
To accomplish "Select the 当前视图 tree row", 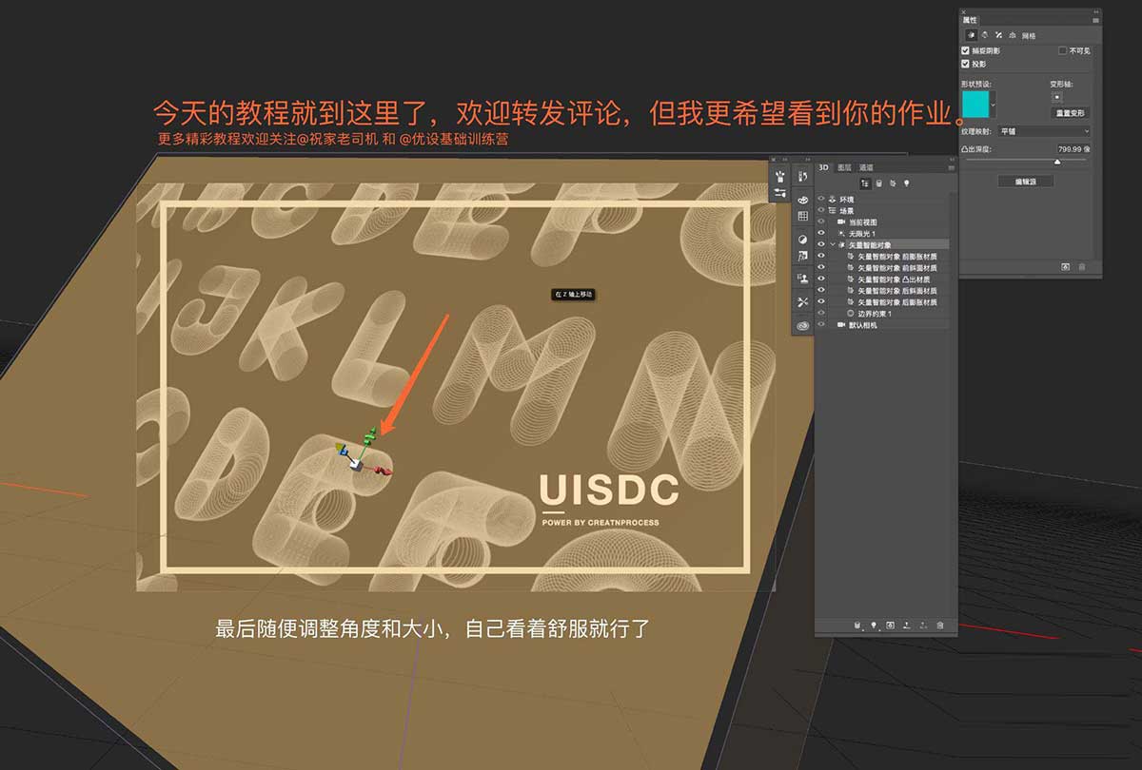I will coord(884,221).
